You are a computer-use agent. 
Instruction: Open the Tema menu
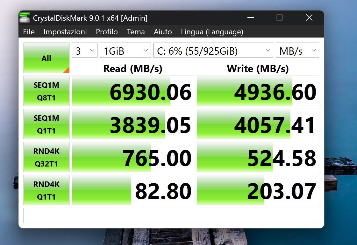tap(136, 32)
